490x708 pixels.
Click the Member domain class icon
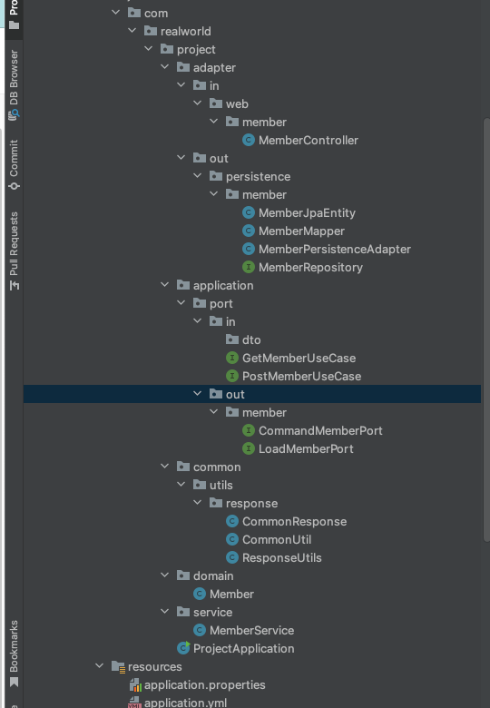click(x=200, y=594)
